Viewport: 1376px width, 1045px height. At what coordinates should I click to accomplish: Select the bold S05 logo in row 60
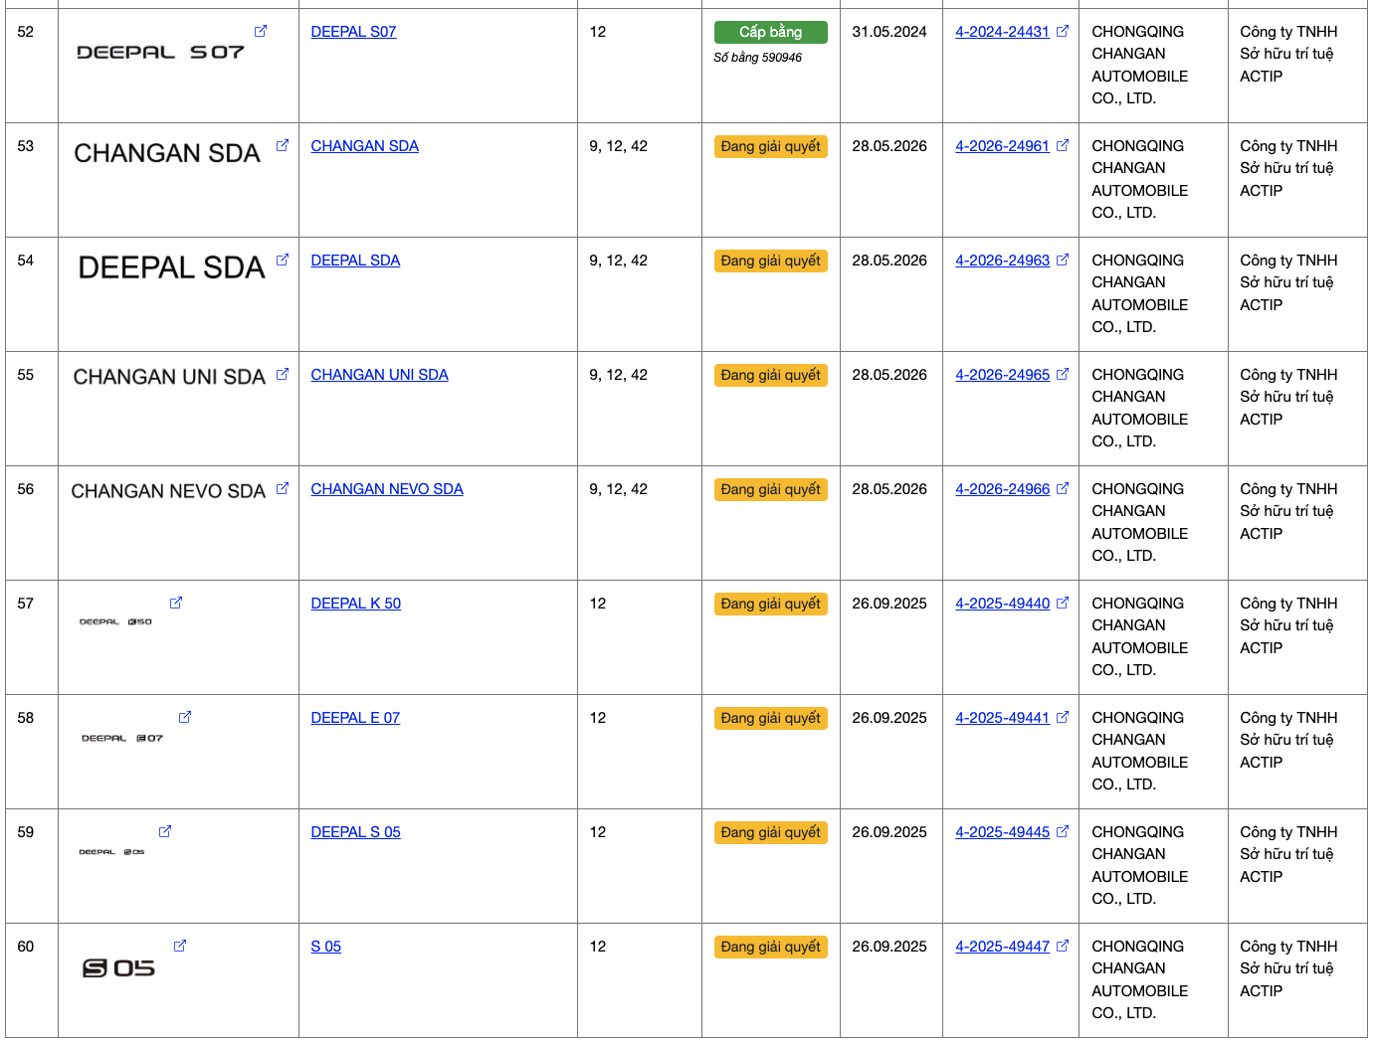click(x=118, y=967)
